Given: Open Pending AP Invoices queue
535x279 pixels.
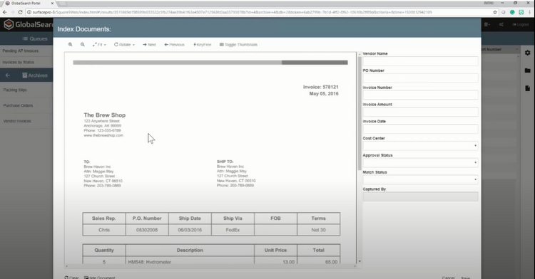Looking at the screenshot, I should coord(21,51).
